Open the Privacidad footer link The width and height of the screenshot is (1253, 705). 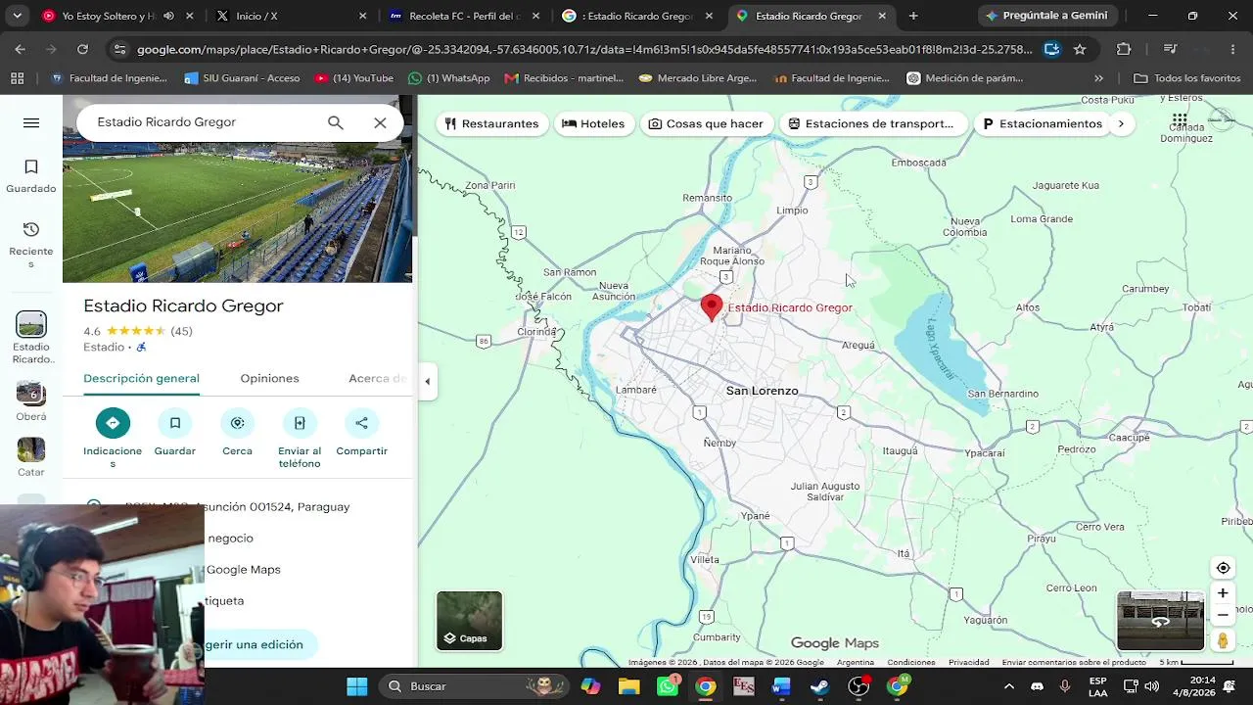(968, 663)
